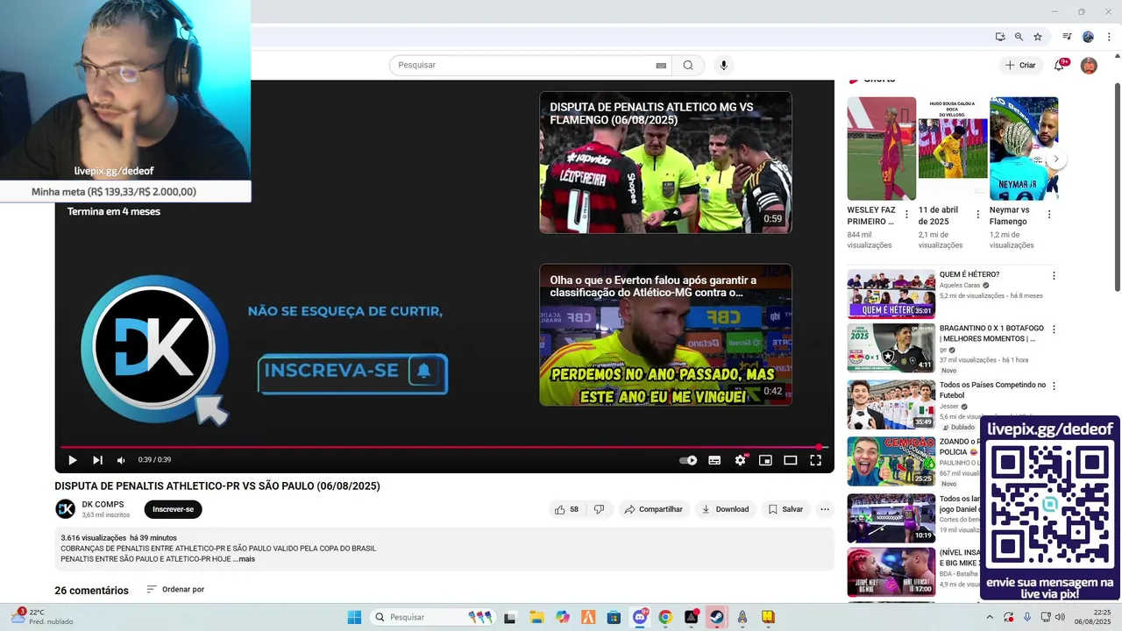
Task: Save video with Salvar button
Action: pyautogui.click(x=785, y=509)
